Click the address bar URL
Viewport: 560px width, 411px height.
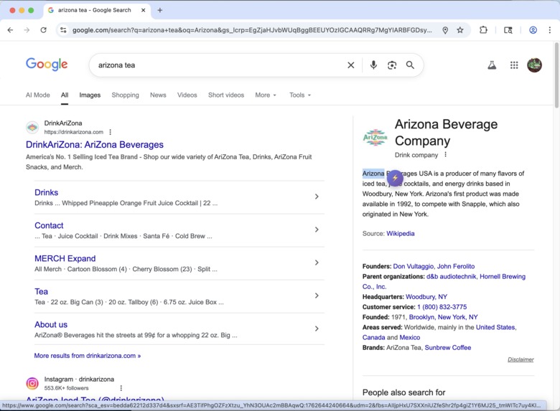(252, 30)
